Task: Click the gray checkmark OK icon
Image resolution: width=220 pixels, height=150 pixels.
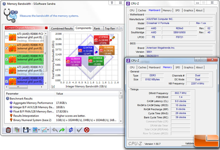Action: [79, 130]
